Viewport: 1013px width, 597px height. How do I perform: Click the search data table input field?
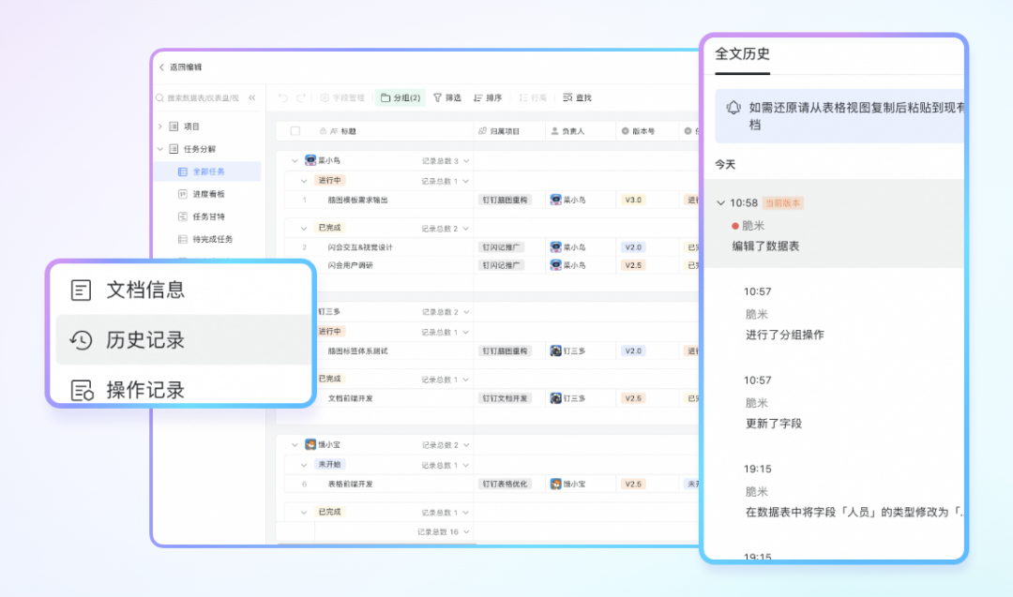point(202,97)
